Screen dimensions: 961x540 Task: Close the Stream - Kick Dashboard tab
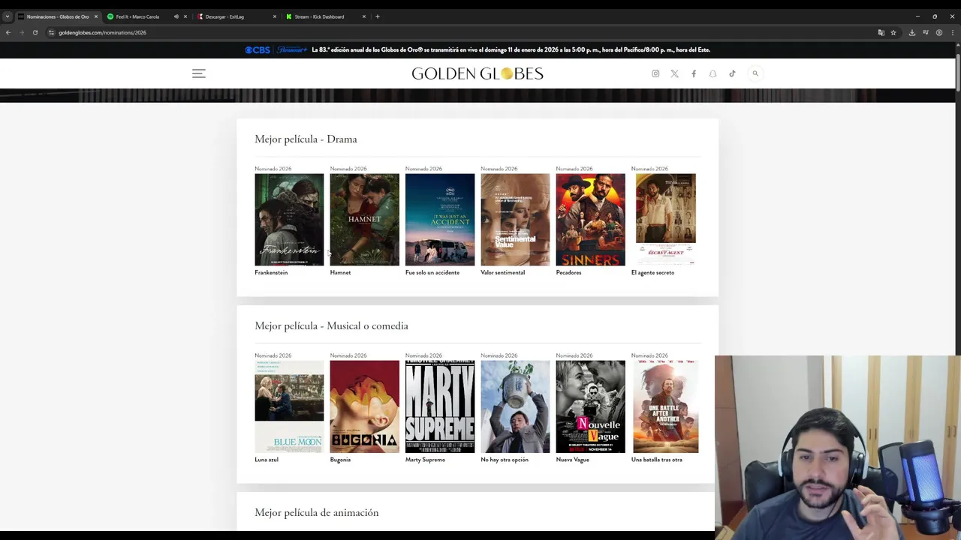pos(363,16)
